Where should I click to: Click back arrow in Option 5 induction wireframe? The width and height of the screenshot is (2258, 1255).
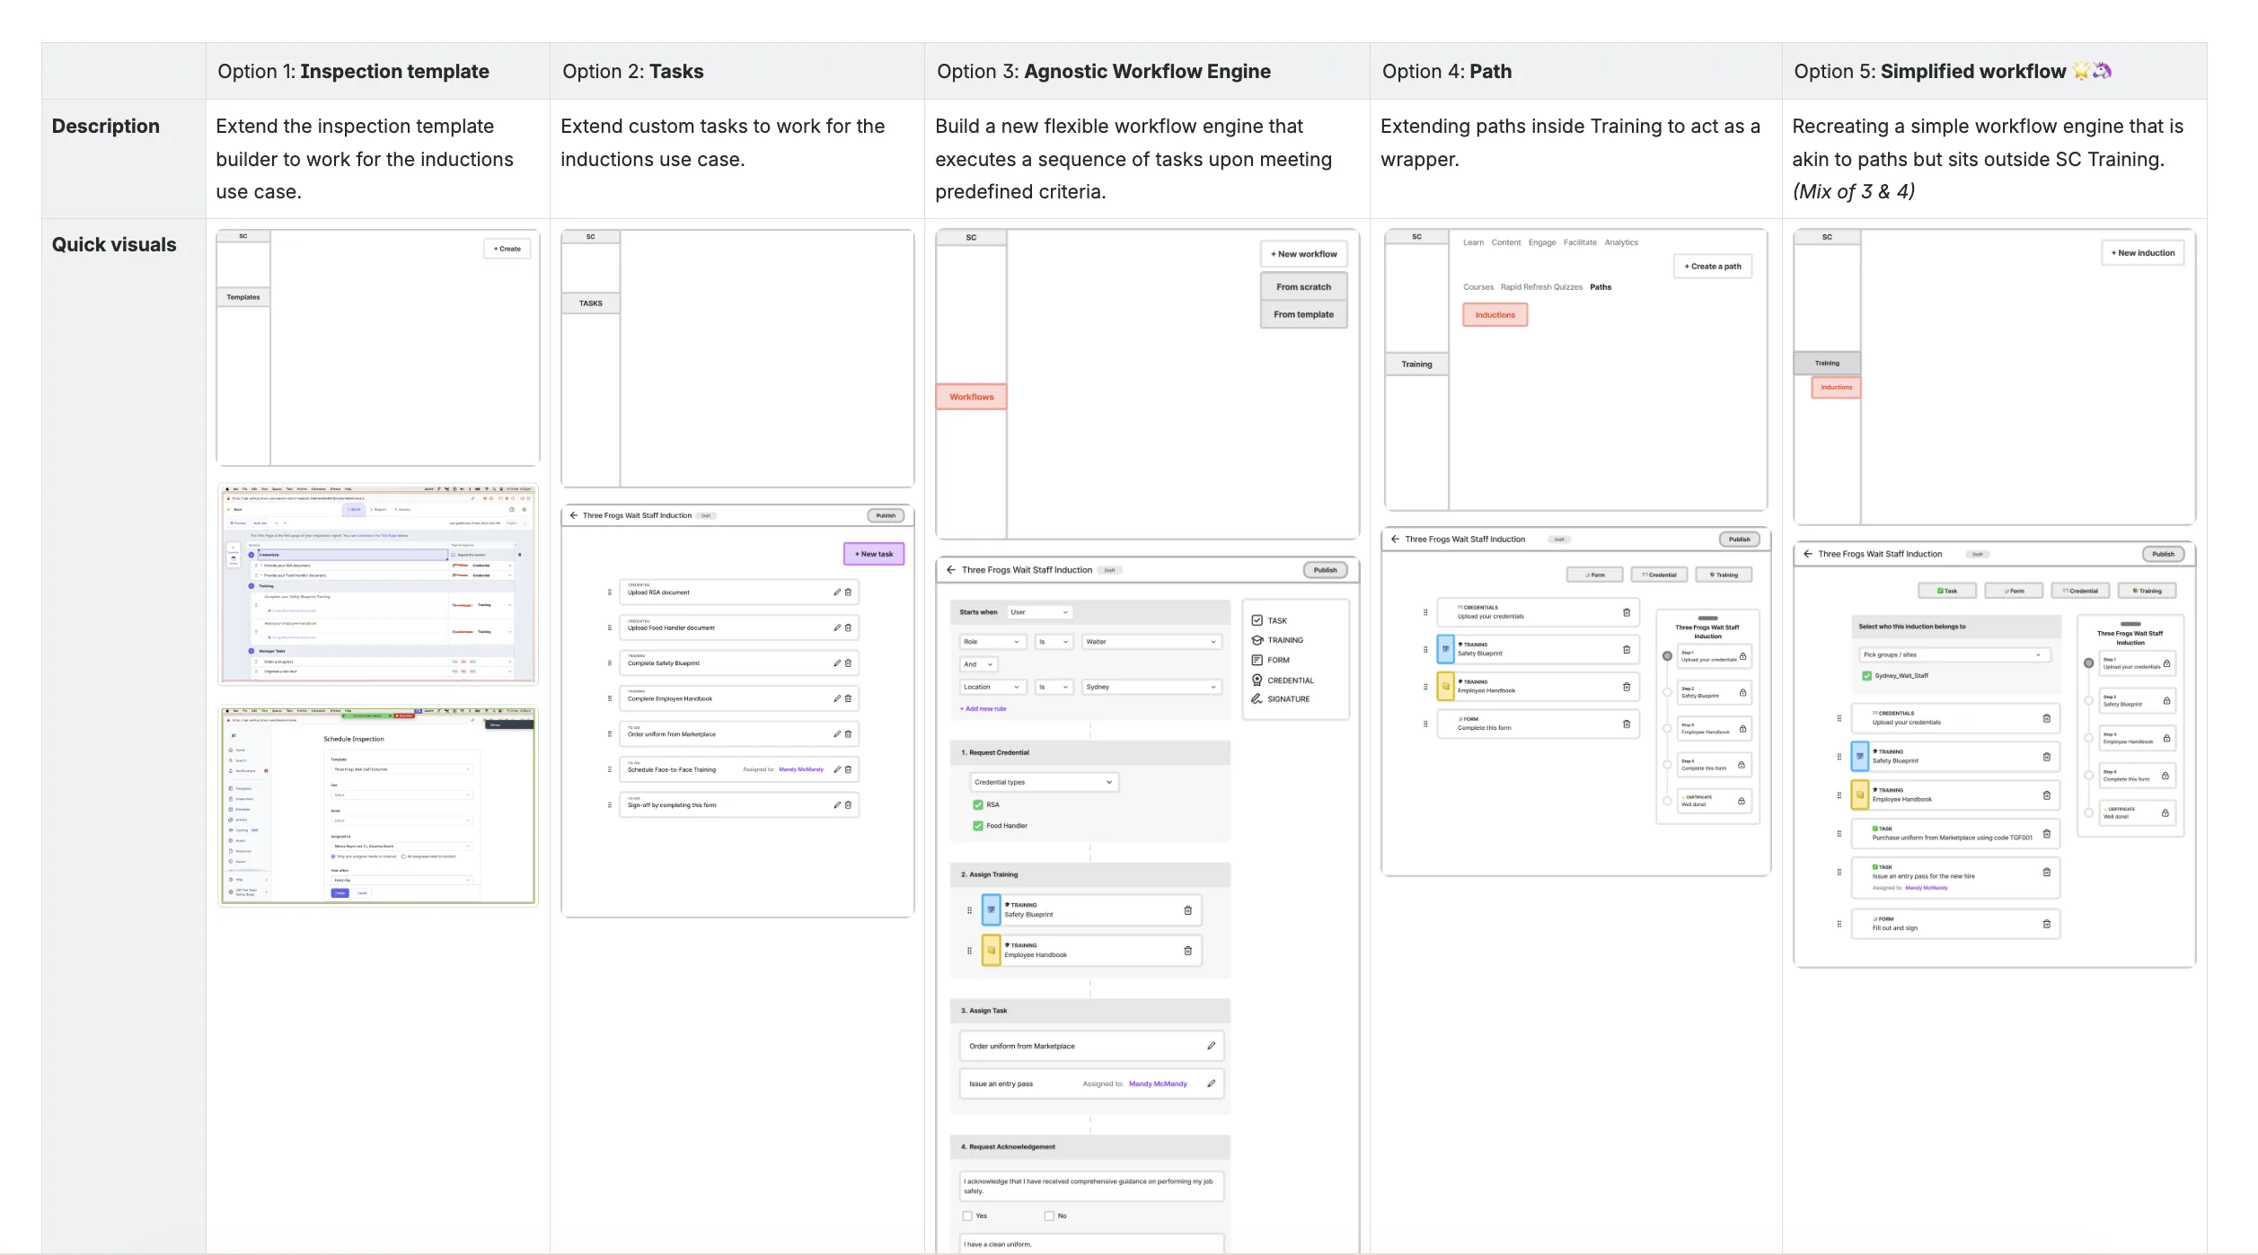click(1808, 555)
